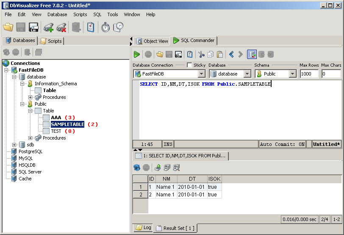Reload result grid with refresh icon
Screen dimensions: 344x235
137,168
